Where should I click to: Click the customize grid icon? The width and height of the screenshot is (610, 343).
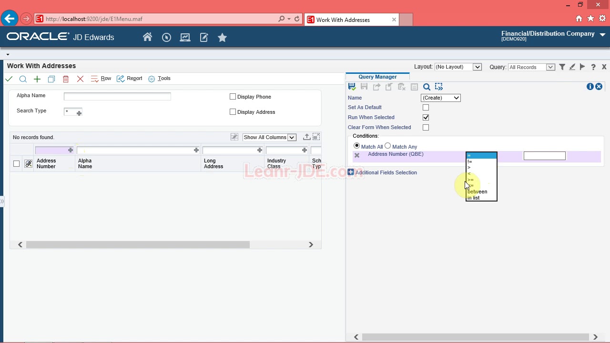coord(234,137)
